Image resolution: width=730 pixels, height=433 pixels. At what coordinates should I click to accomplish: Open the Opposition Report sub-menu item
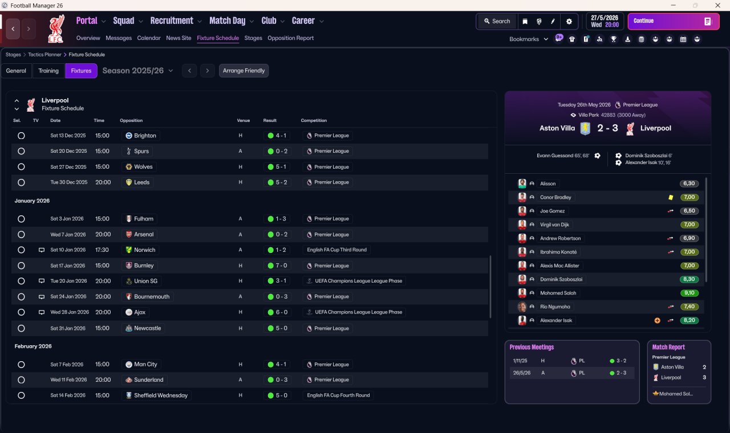[x=291, y=38]
